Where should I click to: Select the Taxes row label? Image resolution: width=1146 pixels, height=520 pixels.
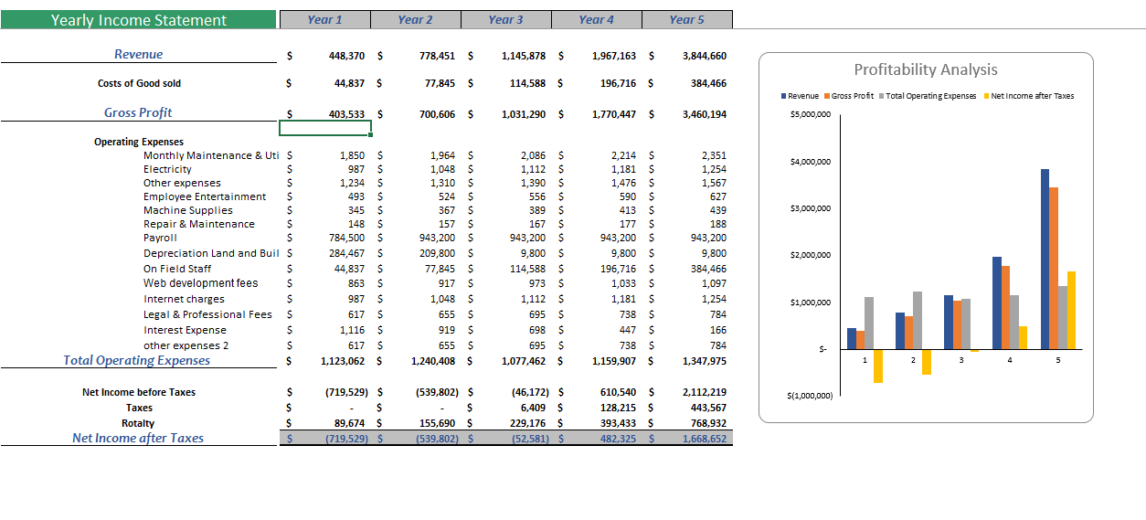[139, 408]
